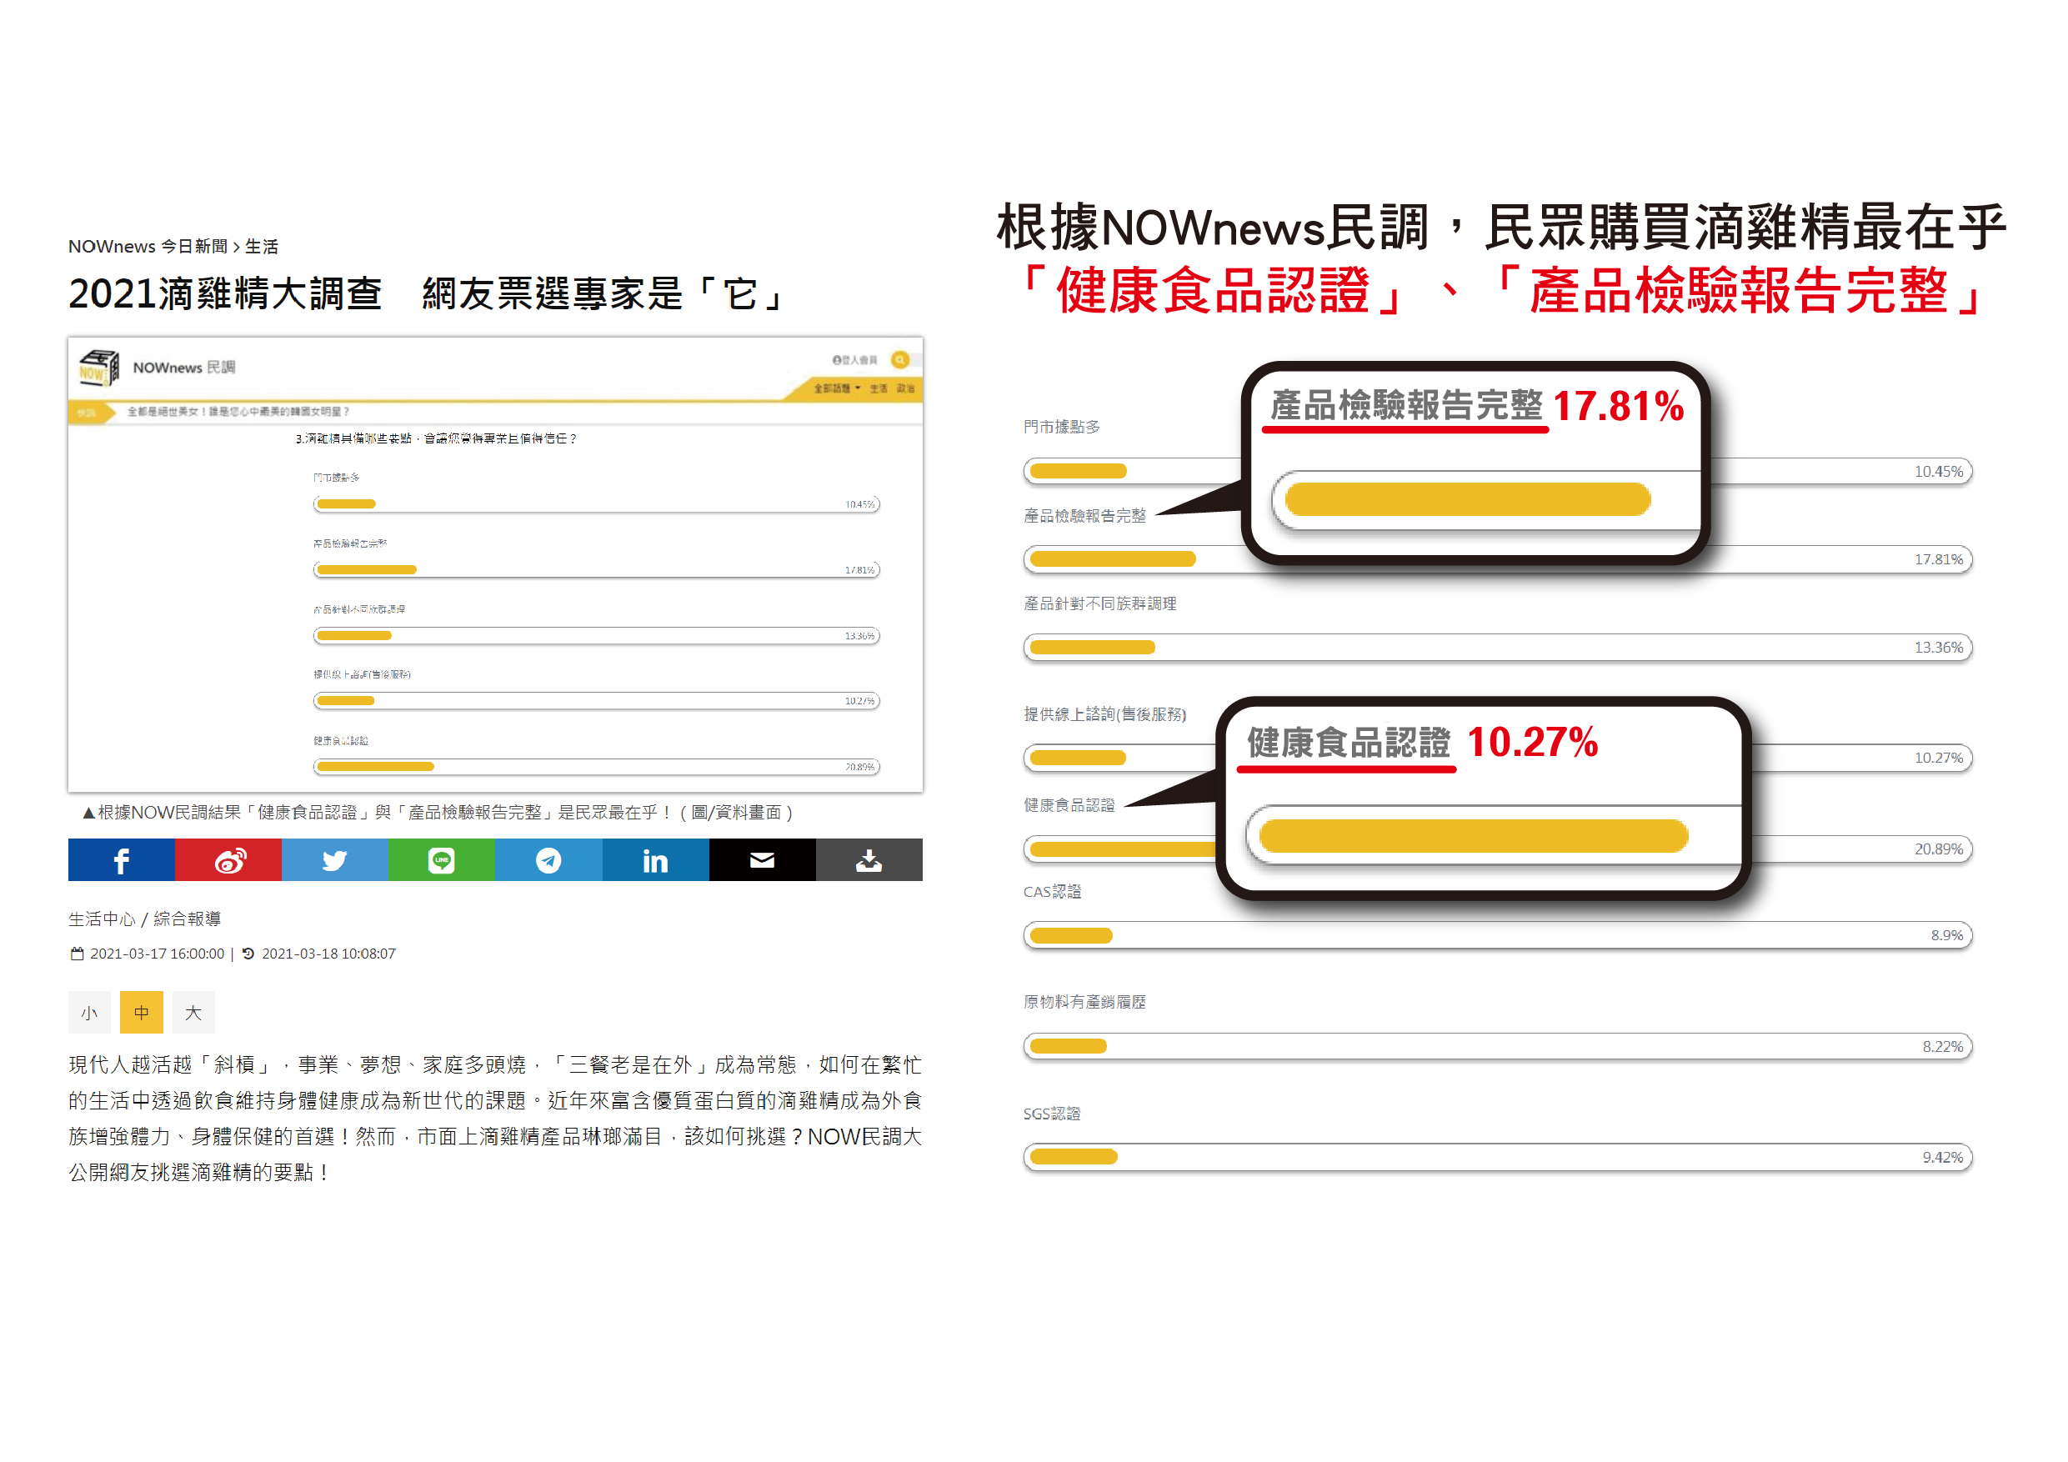Open the 政治 tab in poll header
2068x1462 pixels.
pos(905,388)
